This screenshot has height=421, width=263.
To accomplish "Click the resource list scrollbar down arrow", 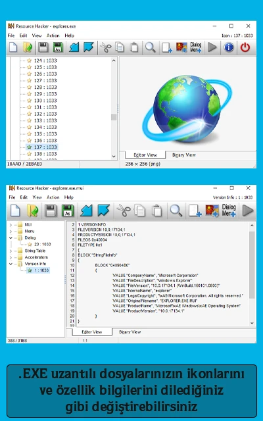I will [x=114, y=156].
